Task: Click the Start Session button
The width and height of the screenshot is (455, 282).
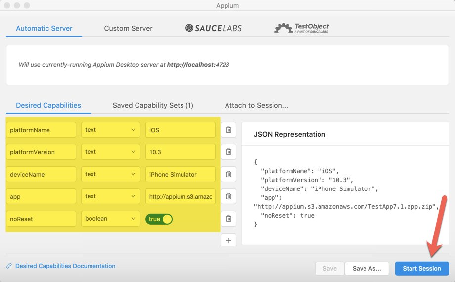Action: click(x=422, y=268)
